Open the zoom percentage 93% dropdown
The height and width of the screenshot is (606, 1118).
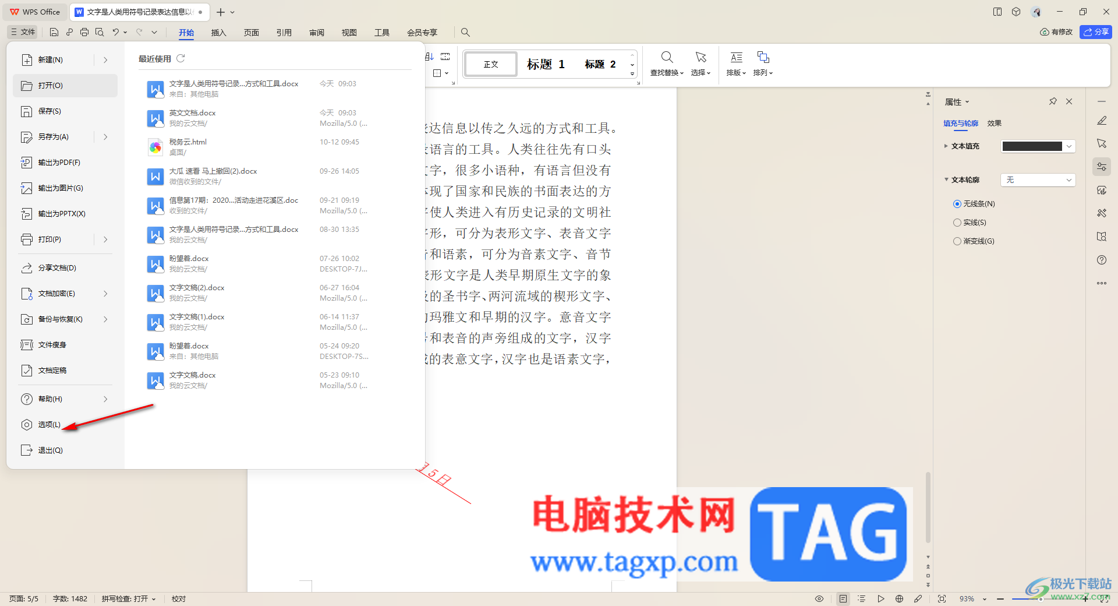(985, 599)
